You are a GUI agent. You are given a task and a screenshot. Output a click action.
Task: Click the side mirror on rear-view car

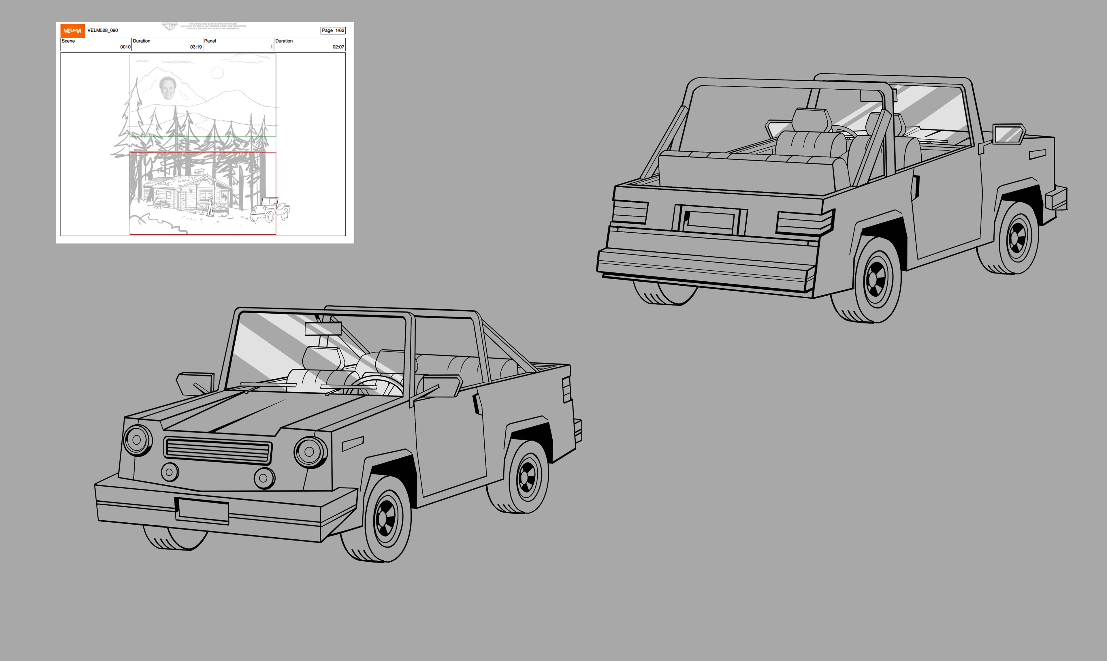point(1009,134)
